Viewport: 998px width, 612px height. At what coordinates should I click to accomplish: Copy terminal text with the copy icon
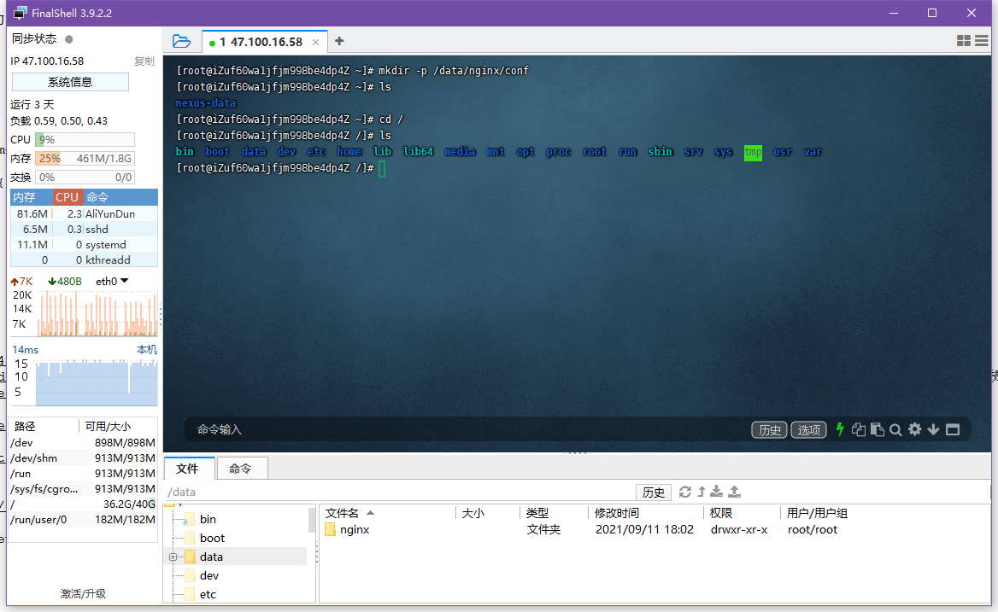point(859,429)
